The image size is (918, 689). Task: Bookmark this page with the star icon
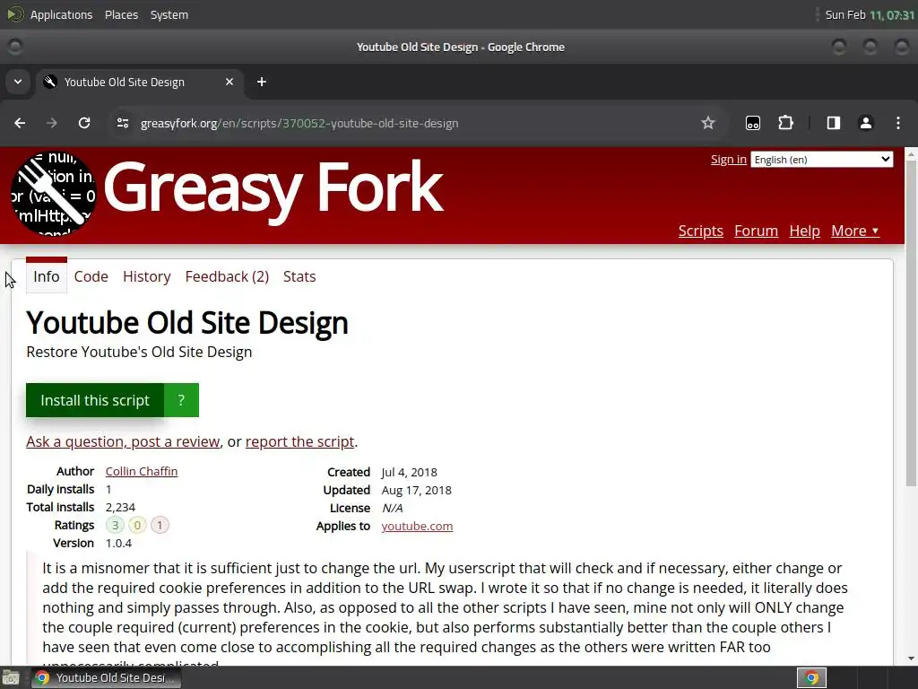(x=708, y=123)
